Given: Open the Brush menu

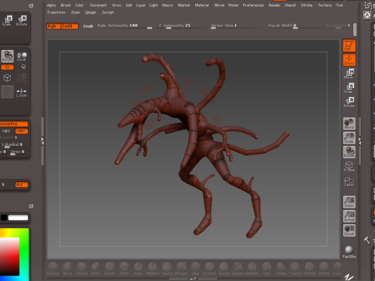Looking at the screenshot, I should click(x=66, y=5).
